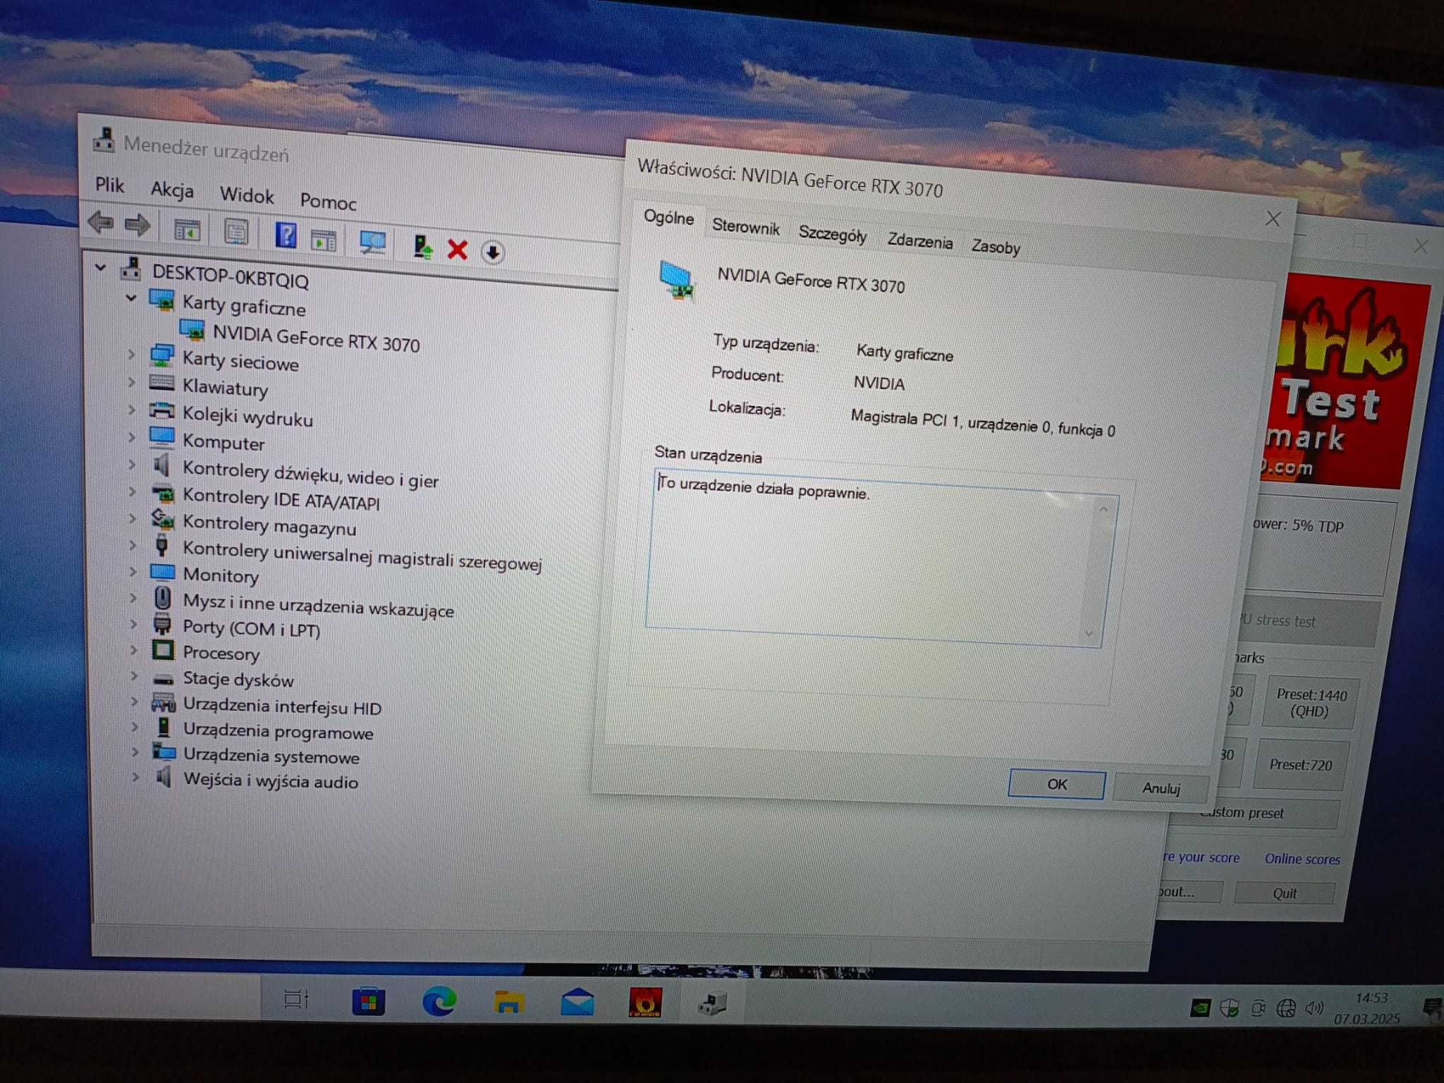This screenshot has height=1083, width=1444.
Task: Click the Back arrow in Device Manager toolbar
Action: 100,222
